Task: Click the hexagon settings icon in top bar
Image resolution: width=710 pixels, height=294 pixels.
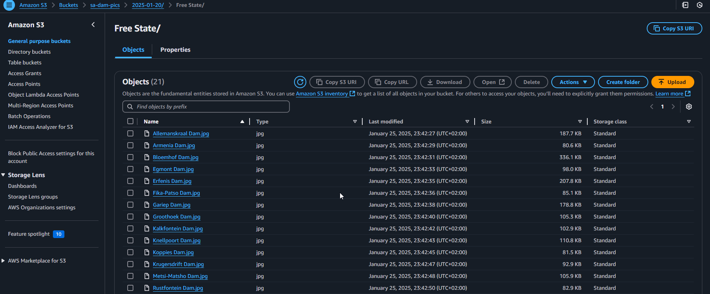Action: pyautogui.click(x=700, y=5)
